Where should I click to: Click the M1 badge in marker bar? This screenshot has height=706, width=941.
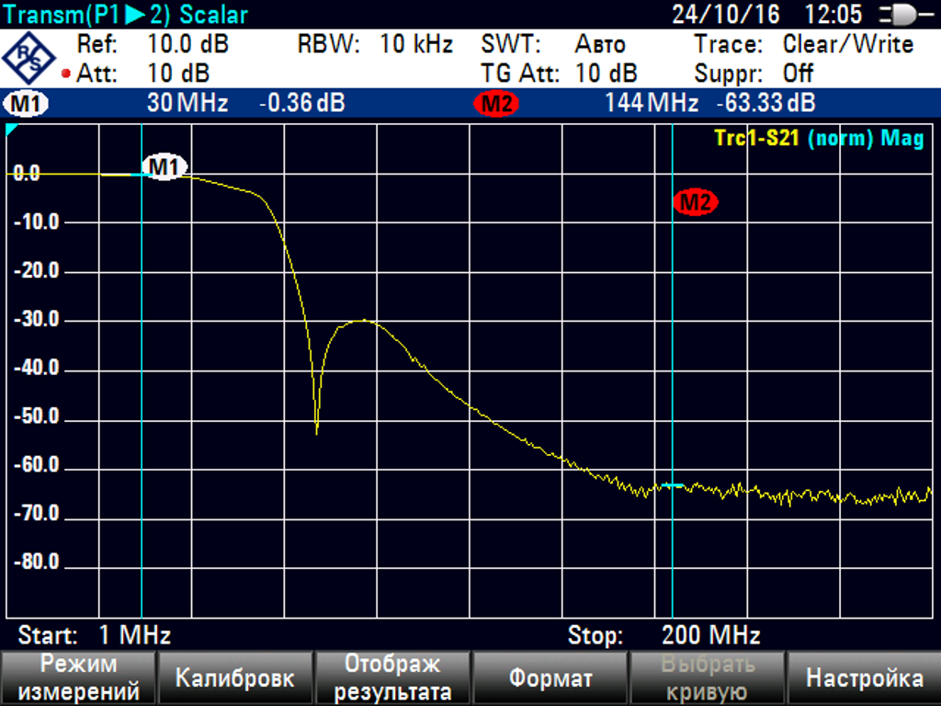pos(28,104)
